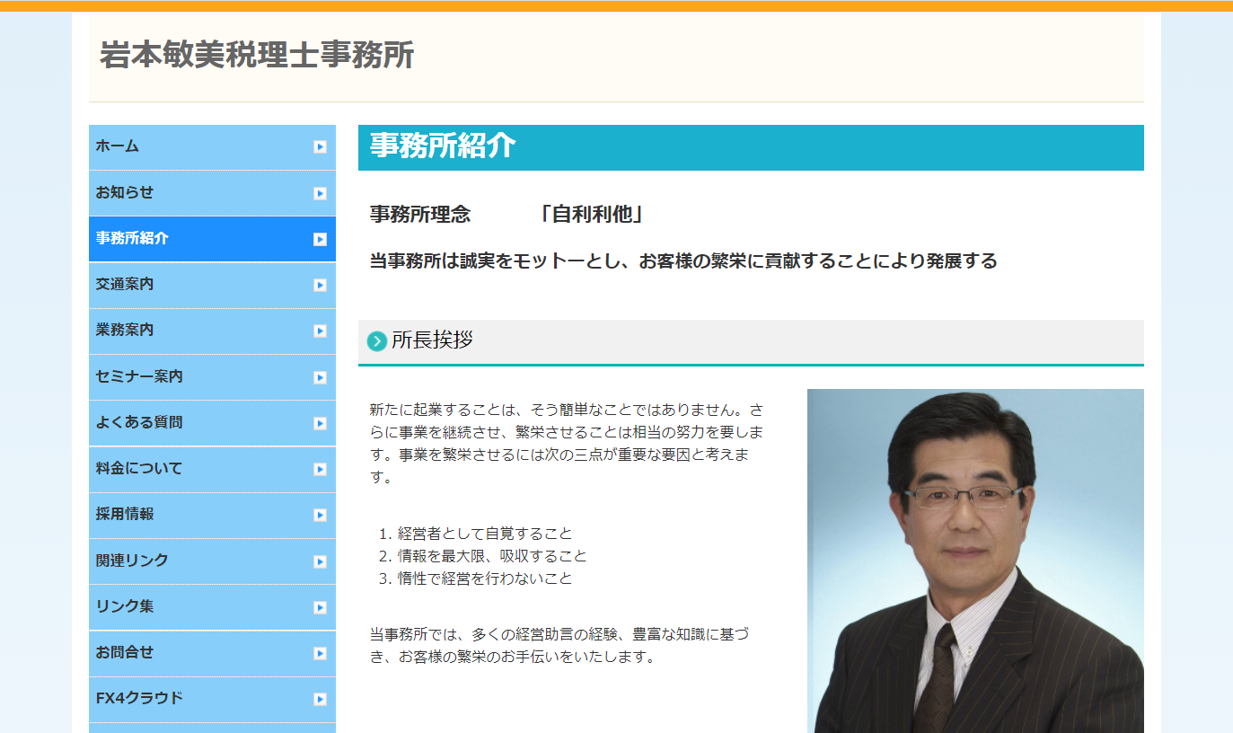
Task: Open the よくある質問 page
Action: coord(212,423)
